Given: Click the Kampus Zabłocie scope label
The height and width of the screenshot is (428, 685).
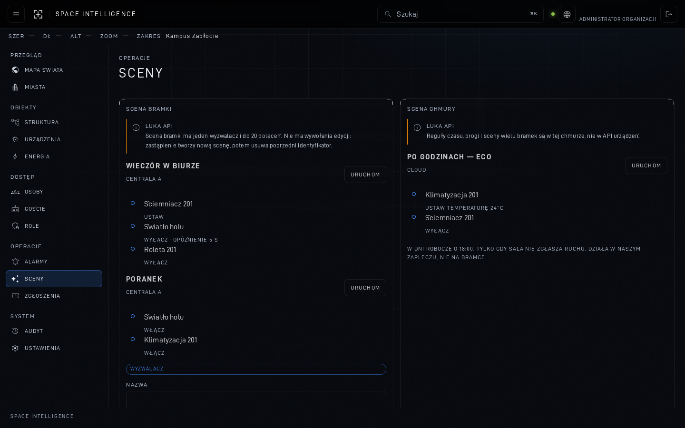Looking at the screenshot, I should (x=192, y=36).
